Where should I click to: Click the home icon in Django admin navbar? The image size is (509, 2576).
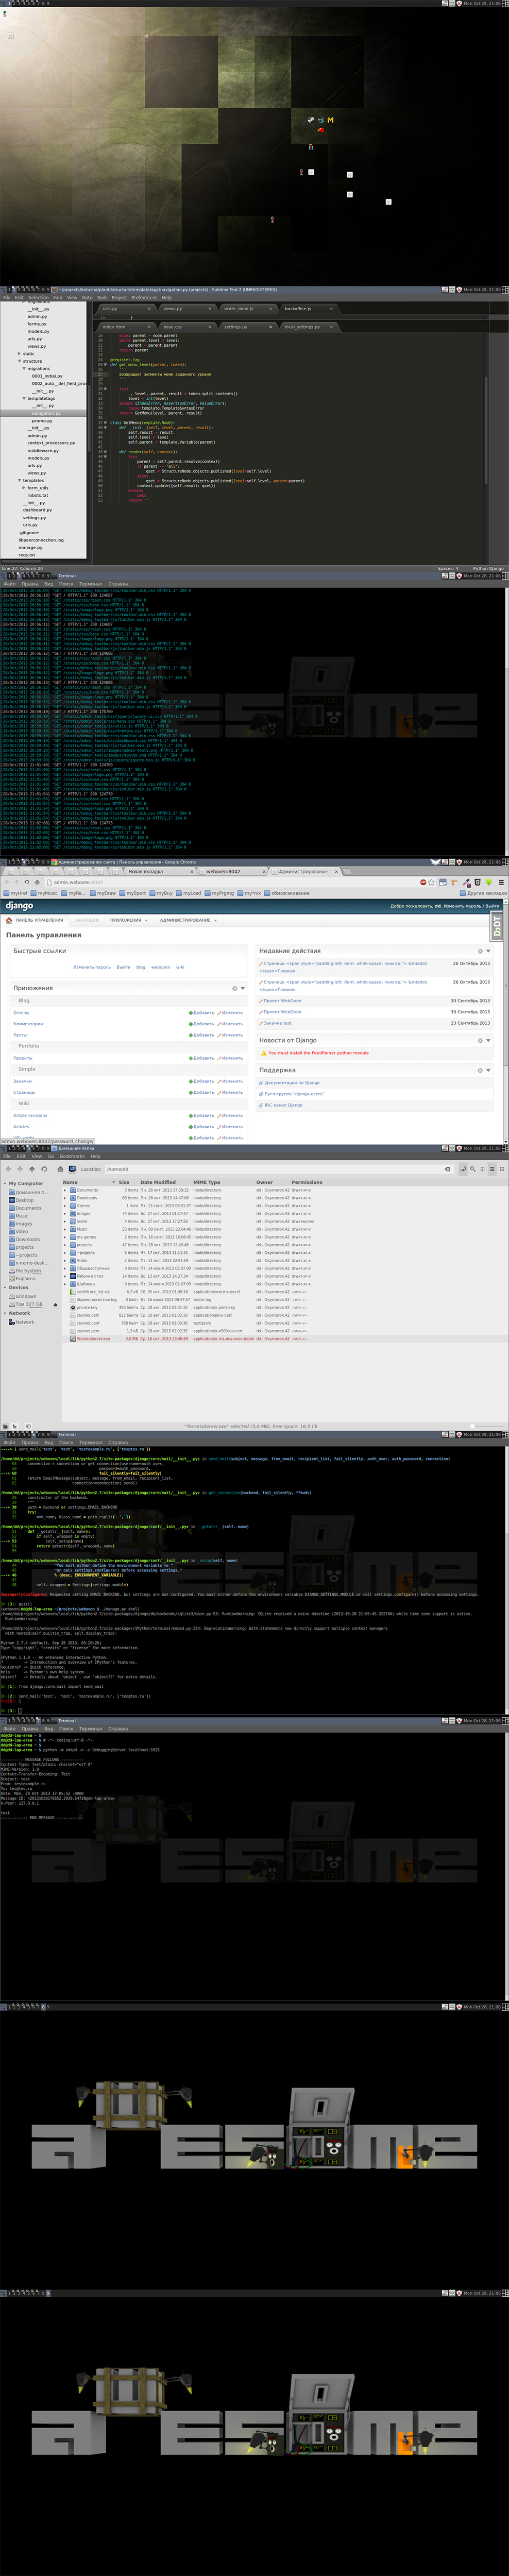point(9,920)
